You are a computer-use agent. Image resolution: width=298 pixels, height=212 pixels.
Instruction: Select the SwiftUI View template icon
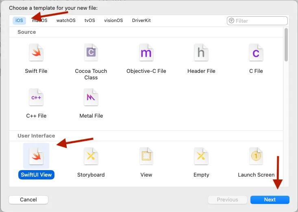pyautogui.click(x=36, y=156)
